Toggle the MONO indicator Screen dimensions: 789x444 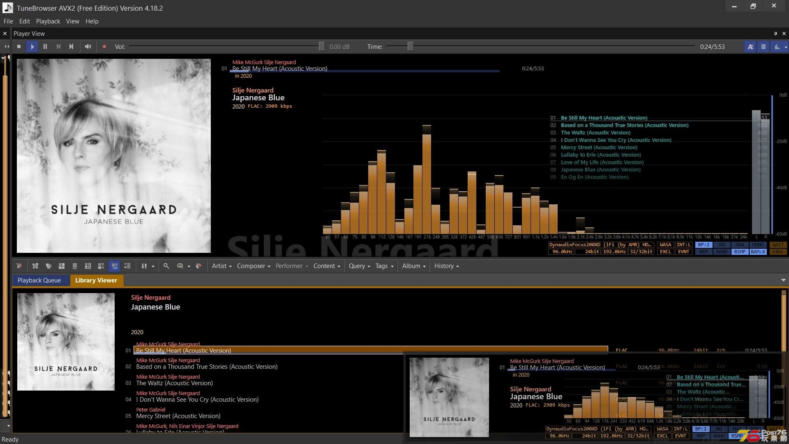click(x=758, y=245)
